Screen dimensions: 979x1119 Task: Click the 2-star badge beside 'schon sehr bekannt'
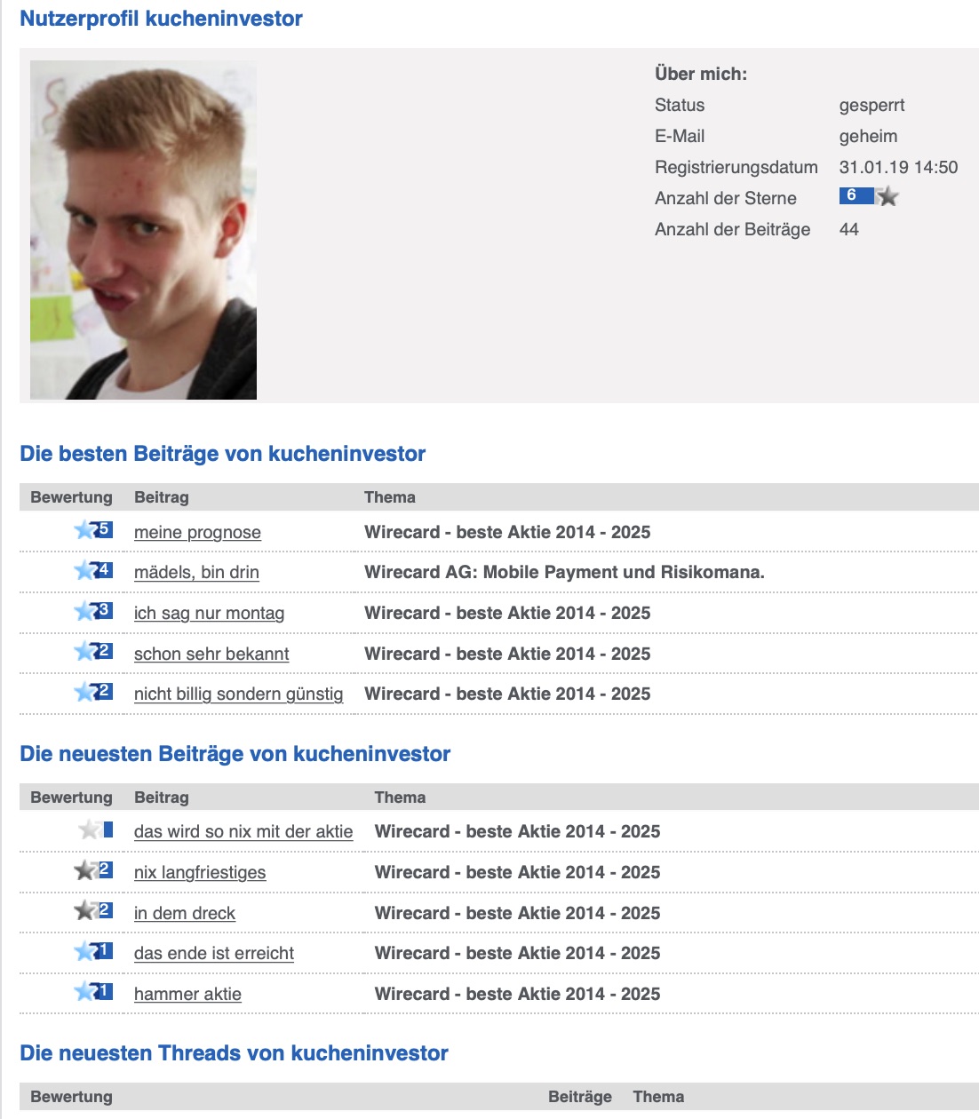(x=92, y=652)
